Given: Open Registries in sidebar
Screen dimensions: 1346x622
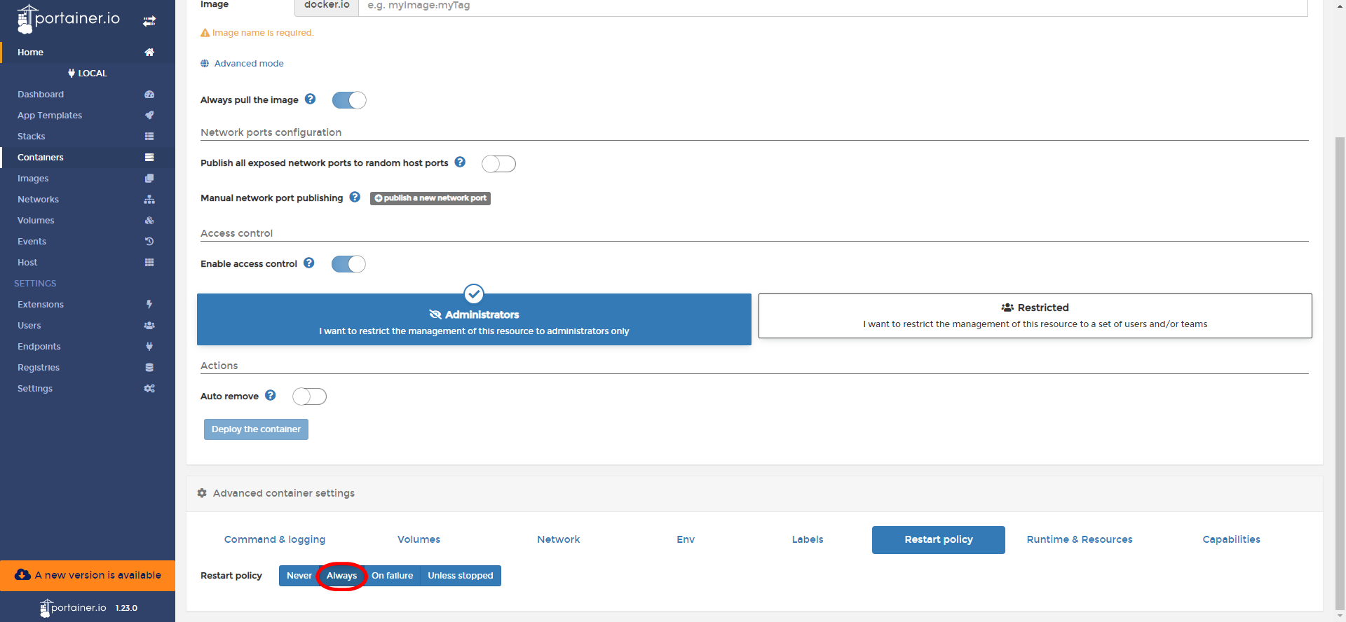Looking at the screenshot, I should (39, 367).
